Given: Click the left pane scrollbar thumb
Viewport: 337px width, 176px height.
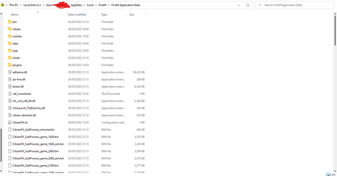Looking at the screenshot, I should click(x=1, y=145).
